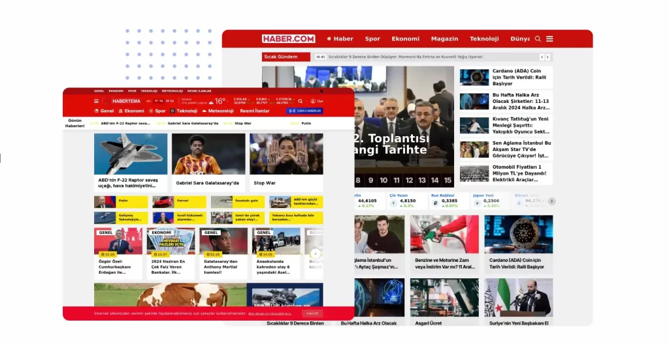This screenshot has width=669, height=346.
Task: Open Teknoloji tab on Haber.com
Action: point(484,38)
